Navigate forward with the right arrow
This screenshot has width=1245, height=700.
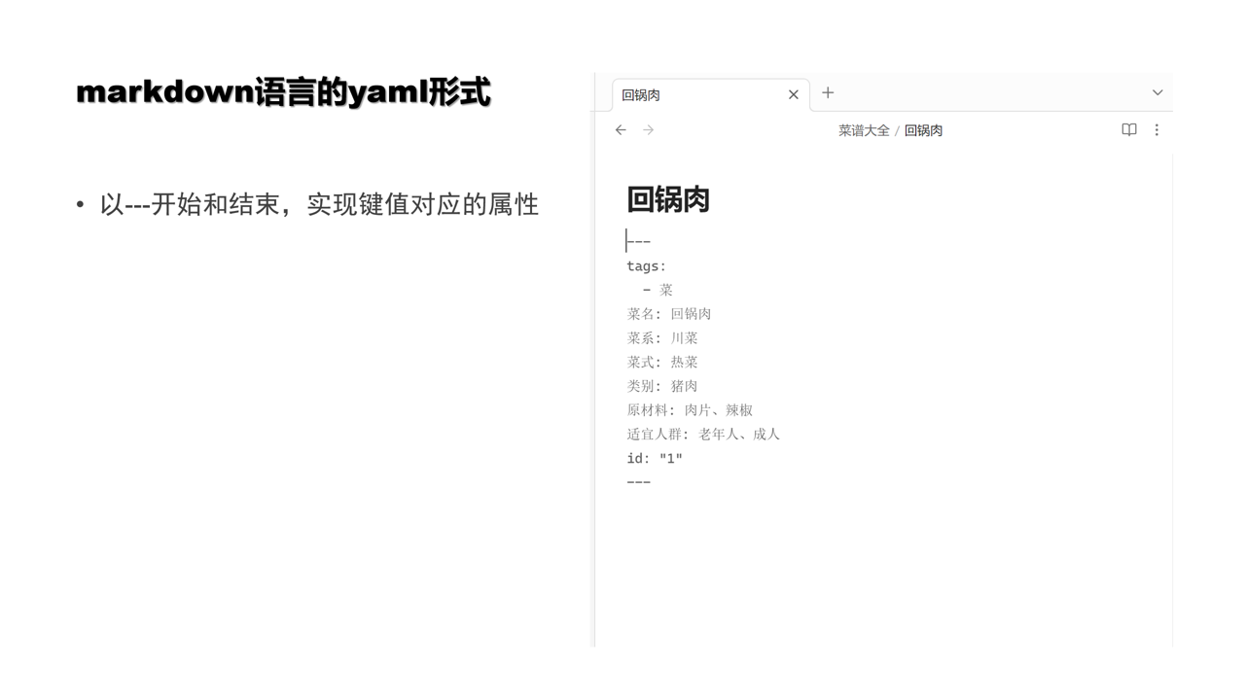point(649,130)
